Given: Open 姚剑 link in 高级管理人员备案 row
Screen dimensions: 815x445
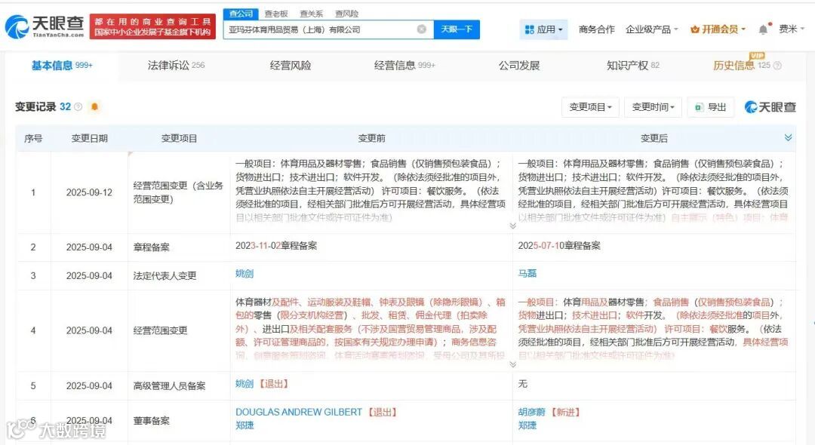Looking at the screenshot, I should [244, 384].
